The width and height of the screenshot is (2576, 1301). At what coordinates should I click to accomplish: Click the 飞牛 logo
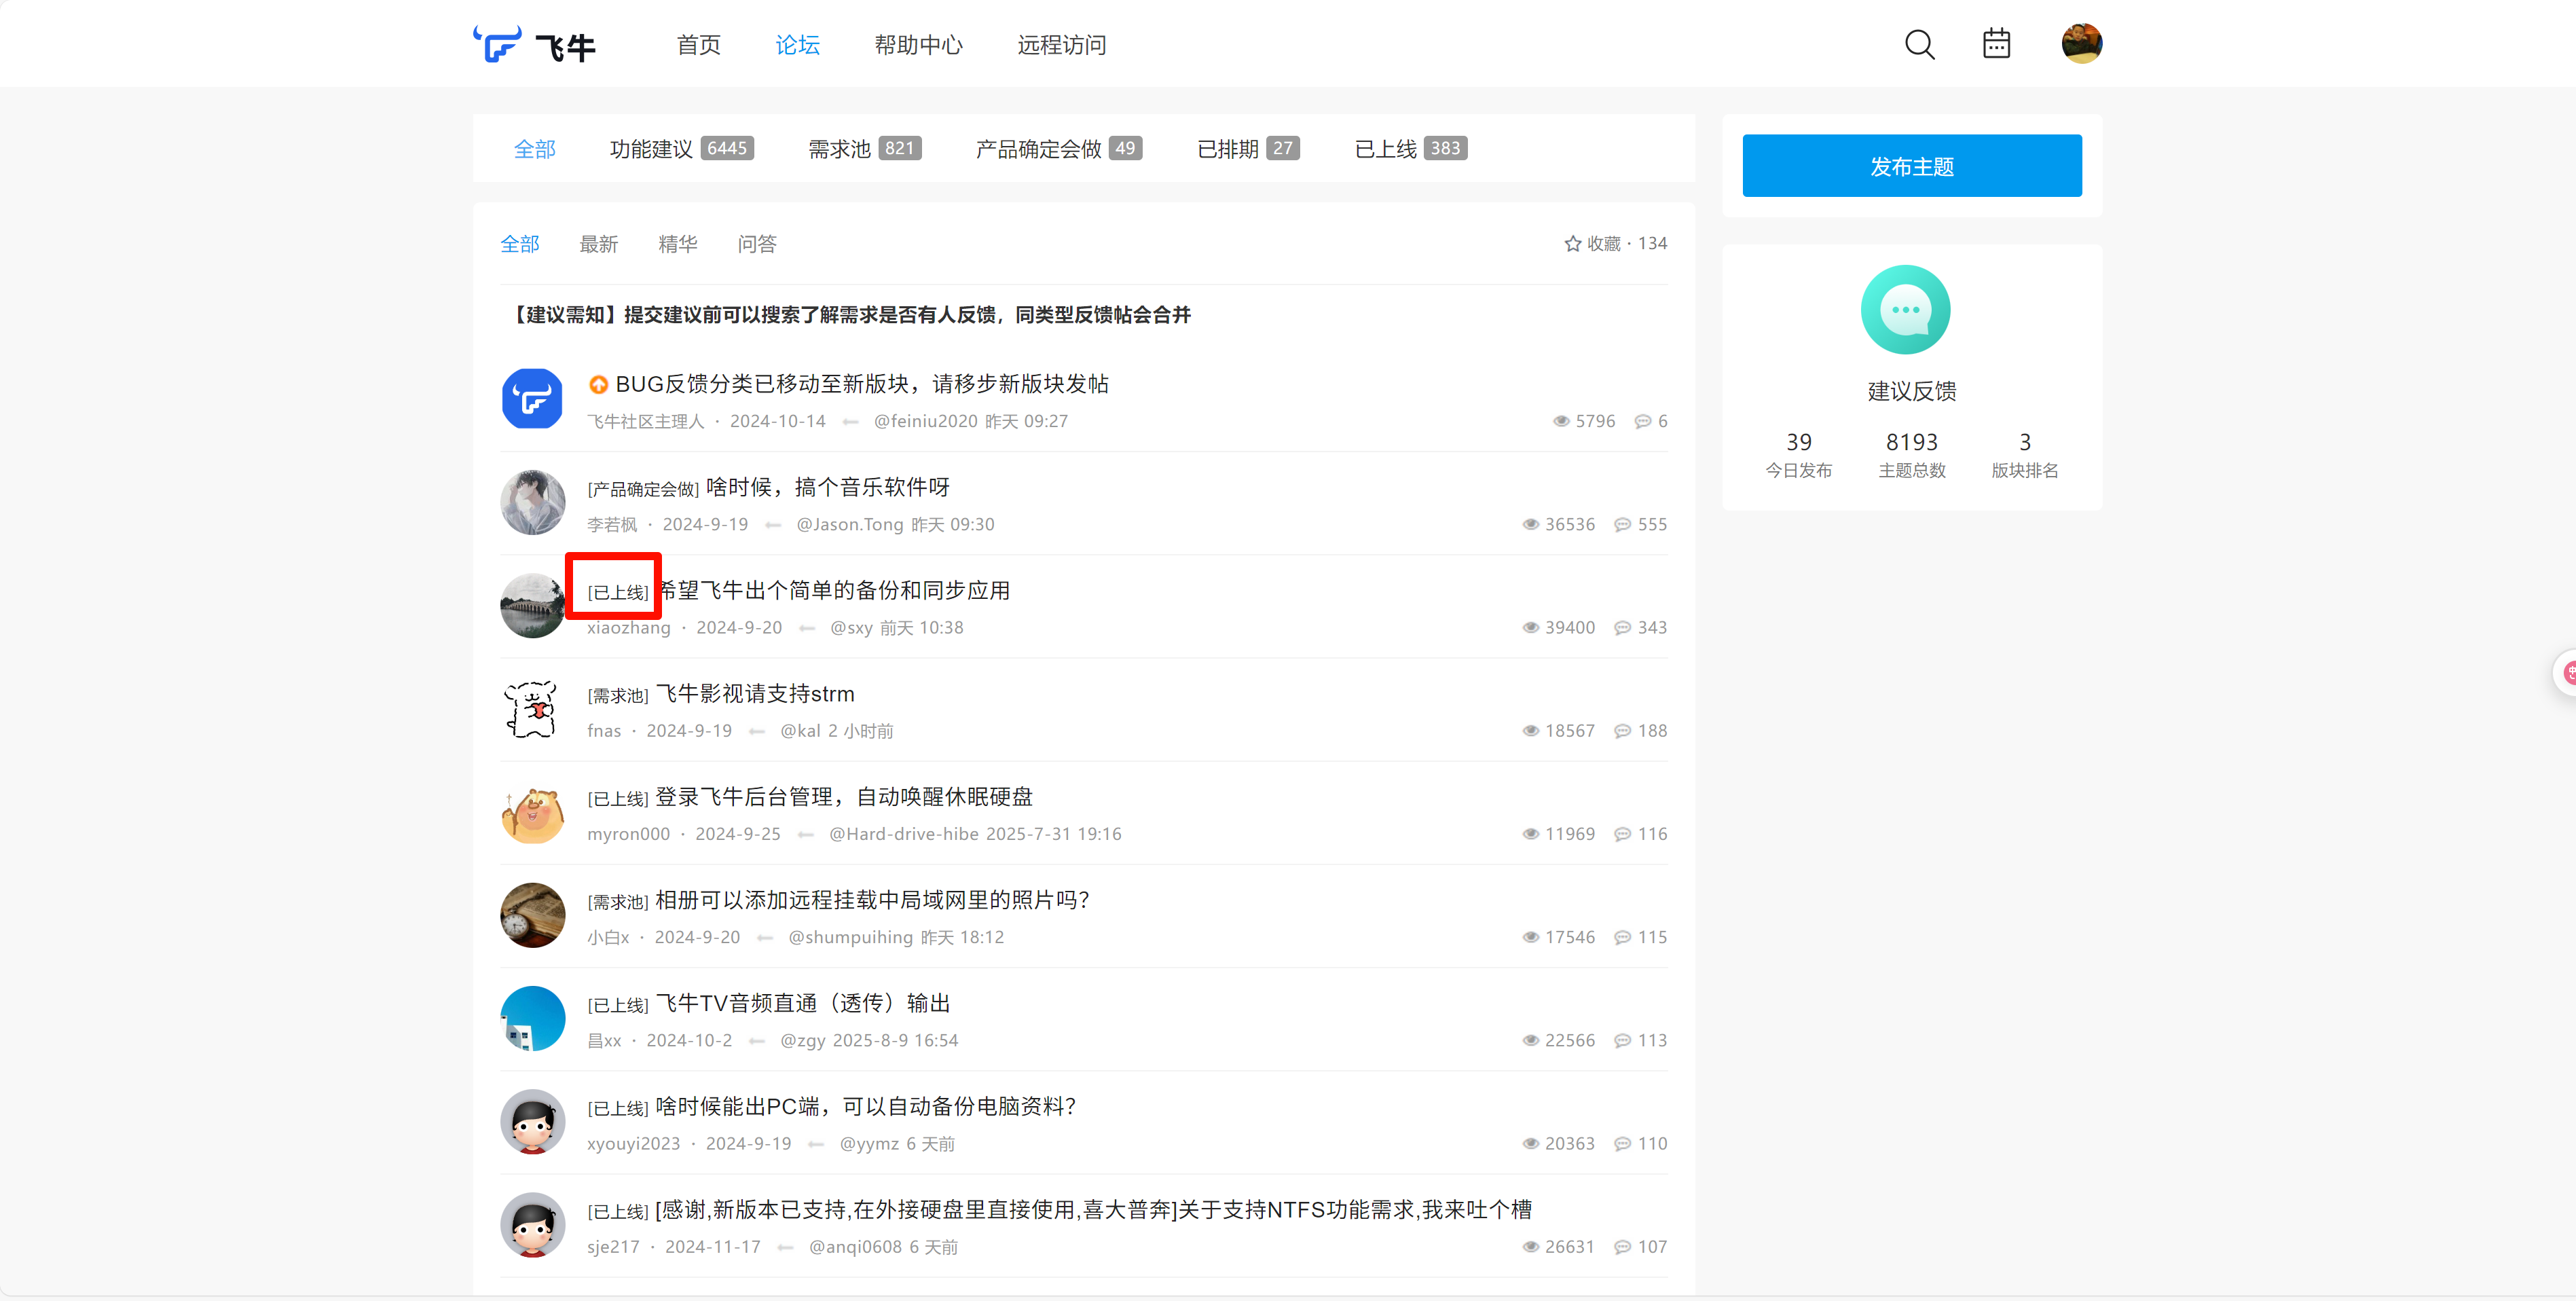point(534,44)
